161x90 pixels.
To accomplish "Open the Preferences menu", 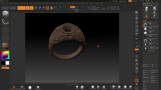I will [x=63, y=3].
